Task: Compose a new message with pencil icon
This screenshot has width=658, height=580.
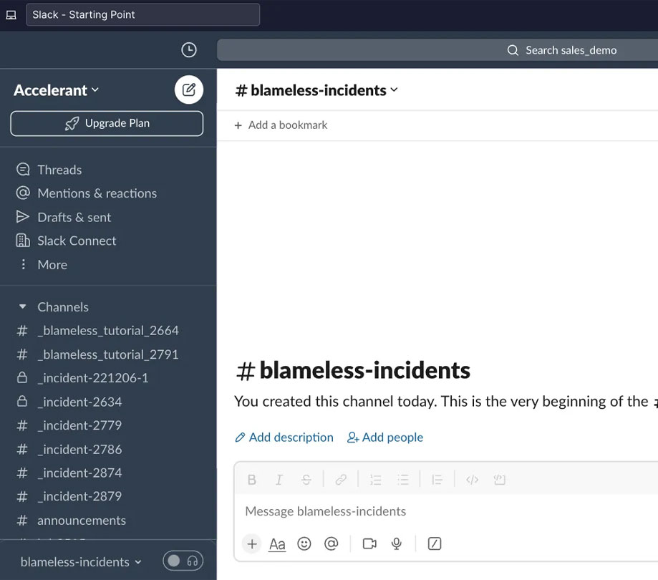Action: coord(189,90)
